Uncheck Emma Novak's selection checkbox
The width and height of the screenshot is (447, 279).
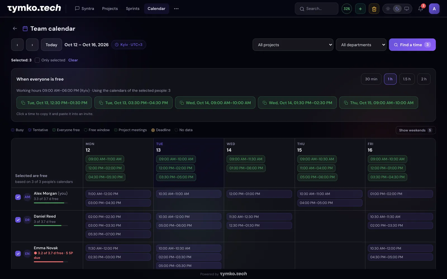pos(18,254)
